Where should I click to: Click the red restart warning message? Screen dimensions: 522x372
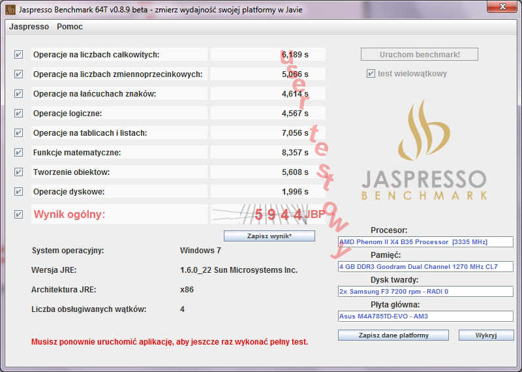pos(170,342)
